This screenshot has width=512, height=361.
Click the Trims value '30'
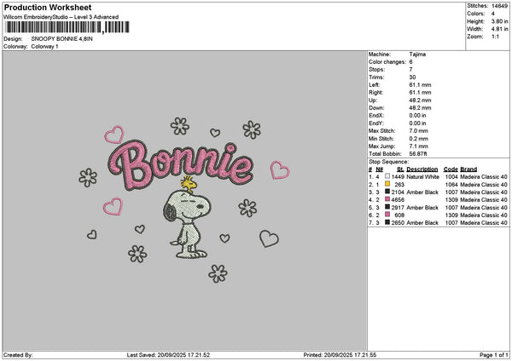[412, 77]
